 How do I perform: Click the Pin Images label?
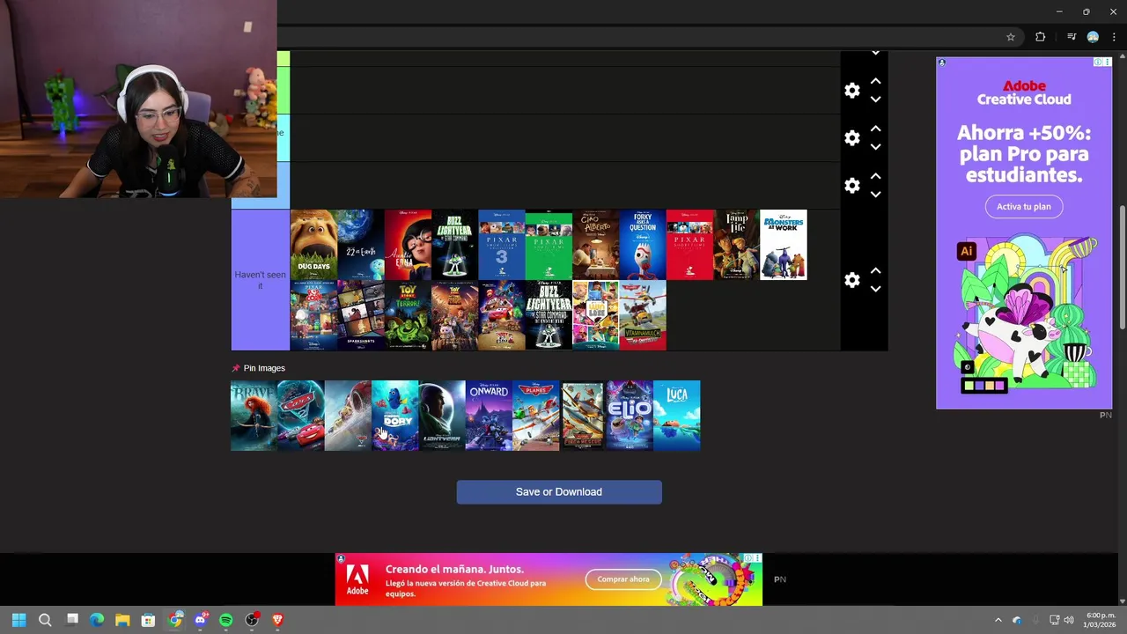click(x=264, y=368)
